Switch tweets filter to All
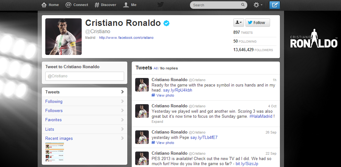 point(155,68)
